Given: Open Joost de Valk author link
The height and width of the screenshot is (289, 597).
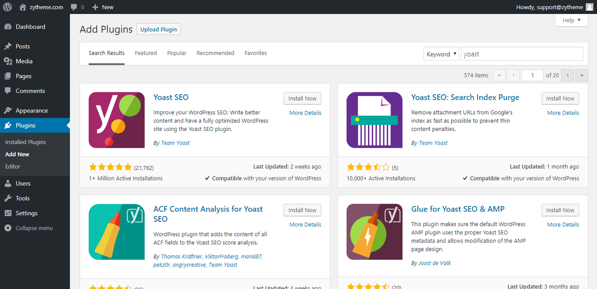Looking at the screenshot, I should (435, 263).
